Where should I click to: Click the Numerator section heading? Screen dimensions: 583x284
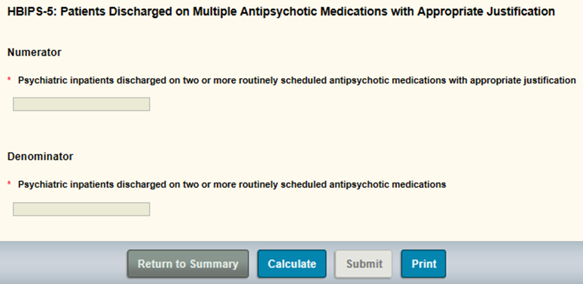click(34, 53)
